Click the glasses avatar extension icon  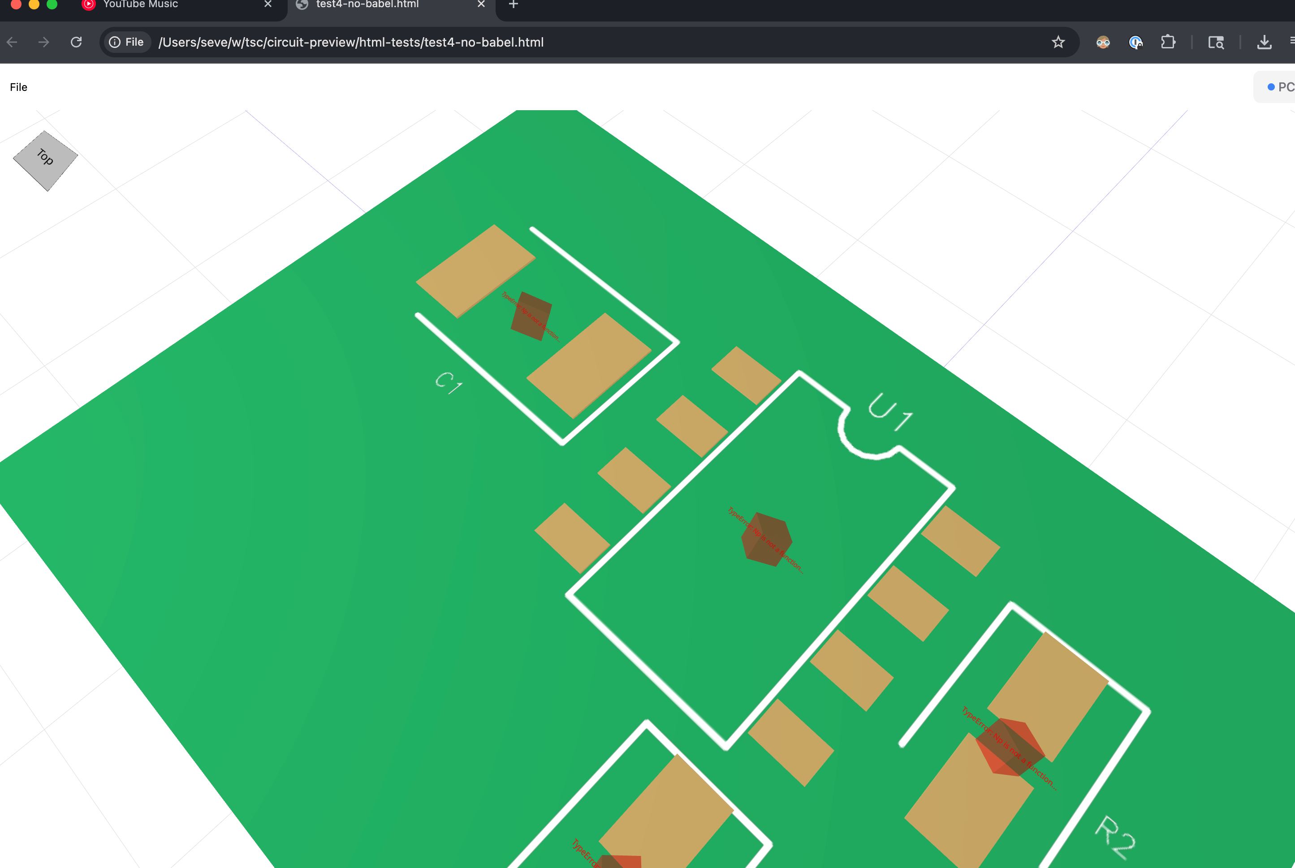(x=1103, y=42)
